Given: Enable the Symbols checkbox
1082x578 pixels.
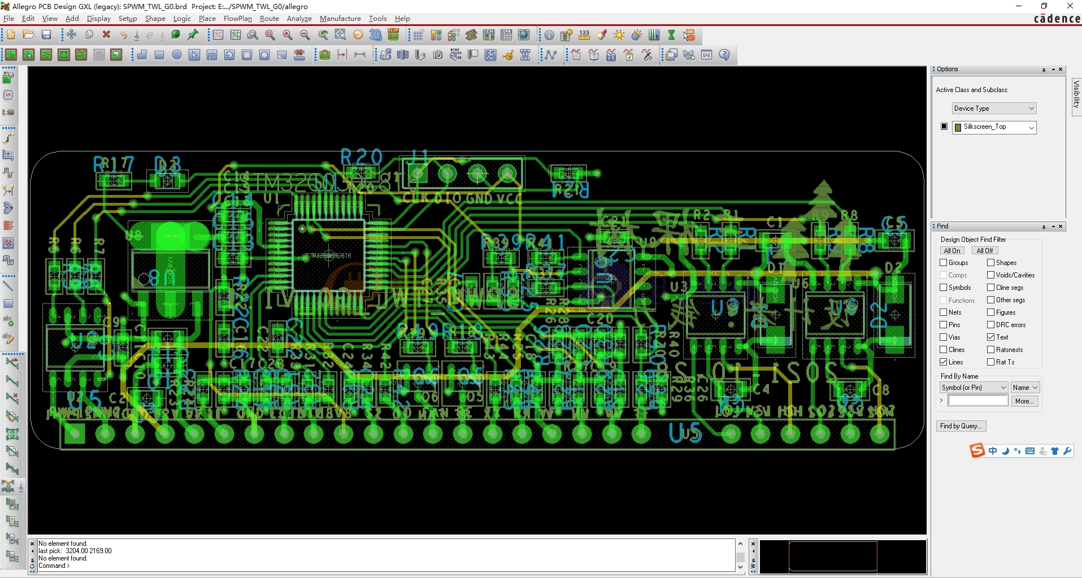Looking at the screenshot, I should click(943, 288).
